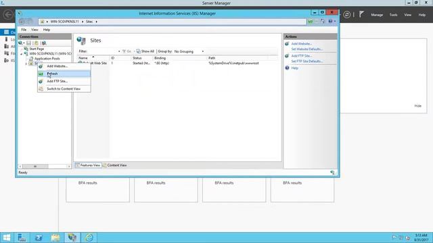Click the folder-up icon in Connections toolbar
Image resolution: width=433 pixels, height=243 pixels.
click(x=37, y=43)
